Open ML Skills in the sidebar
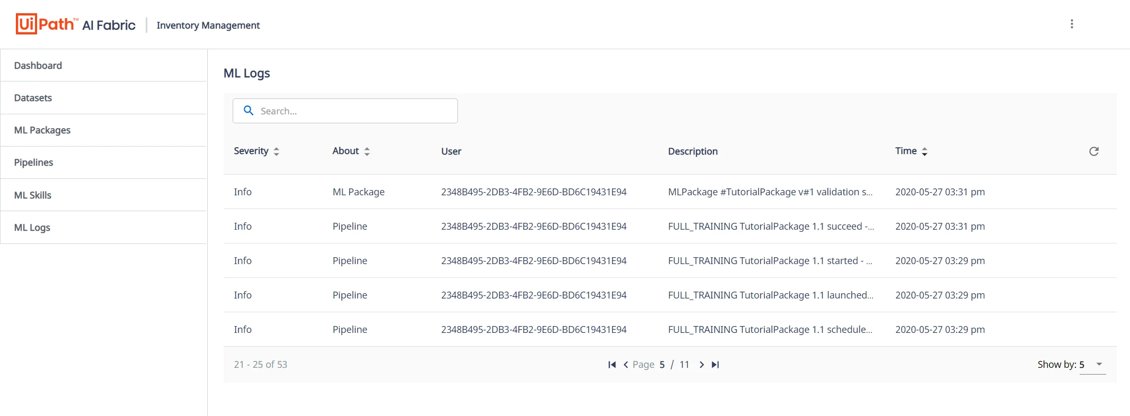1130x416 pixels. [x=104, y=195]
